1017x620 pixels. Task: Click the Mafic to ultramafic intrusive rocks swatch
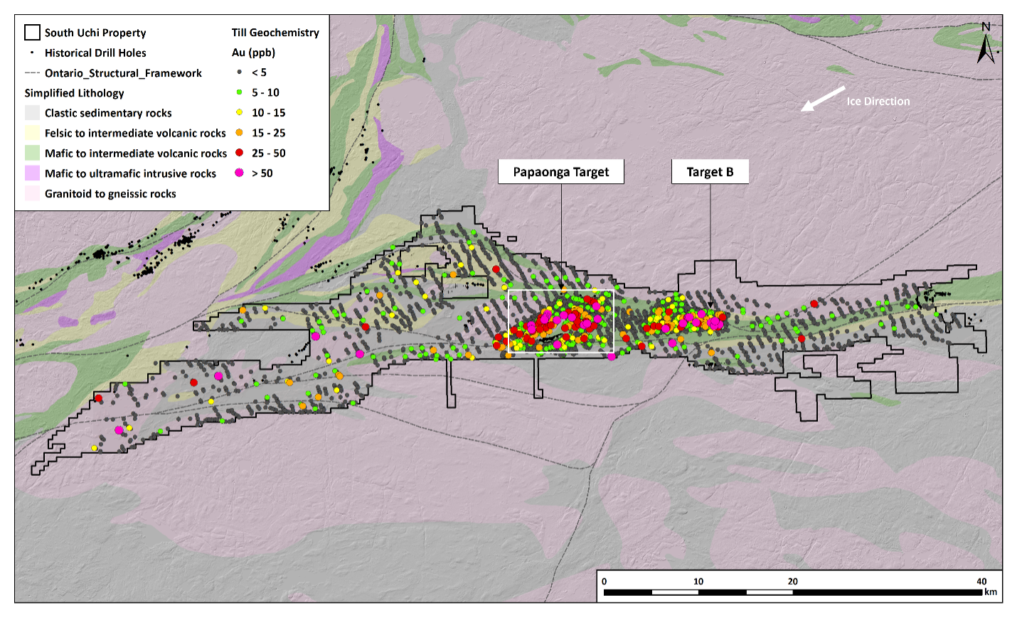(32, 173)
